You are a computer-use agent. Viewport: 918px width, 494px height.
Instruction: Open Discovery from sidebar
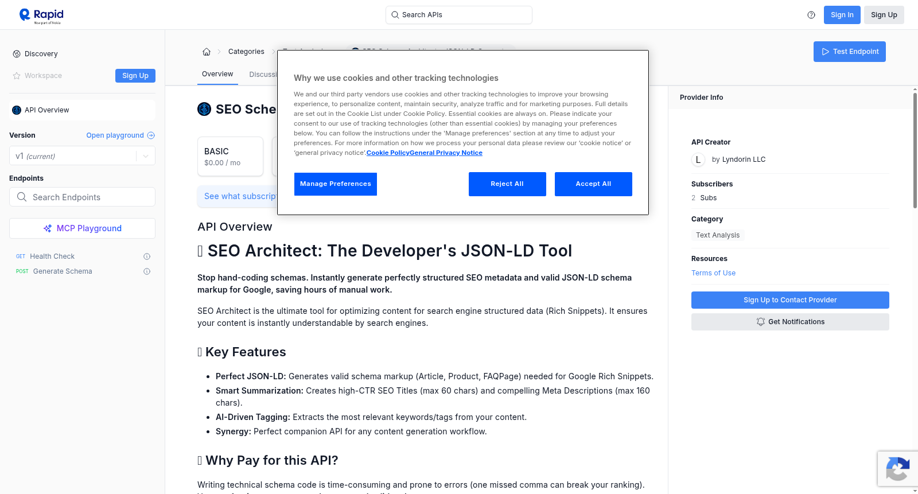(x=41, y=54)
